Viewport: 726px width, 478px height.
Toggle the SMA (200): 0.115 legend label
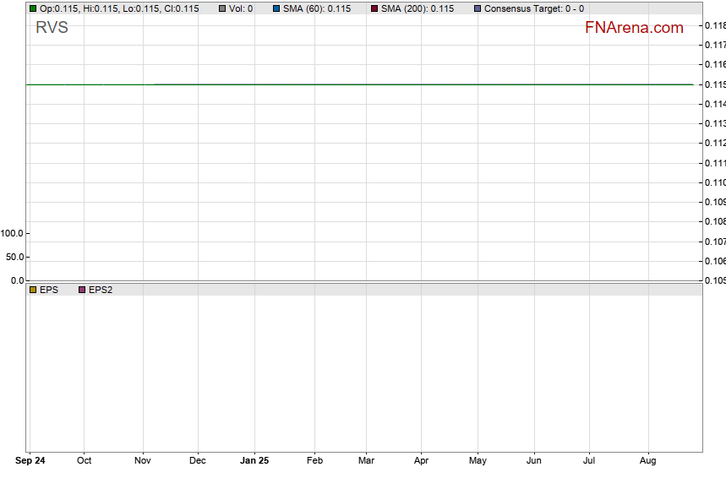point(418,8)
